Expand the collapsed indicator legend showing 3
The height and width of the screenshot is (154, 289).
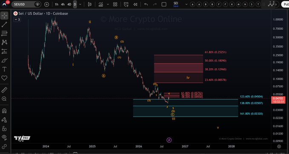17,19
